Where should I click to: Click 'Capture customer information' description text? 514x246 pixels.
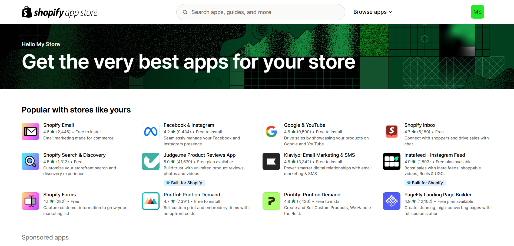pyautogui.click(x=85, y=211)
